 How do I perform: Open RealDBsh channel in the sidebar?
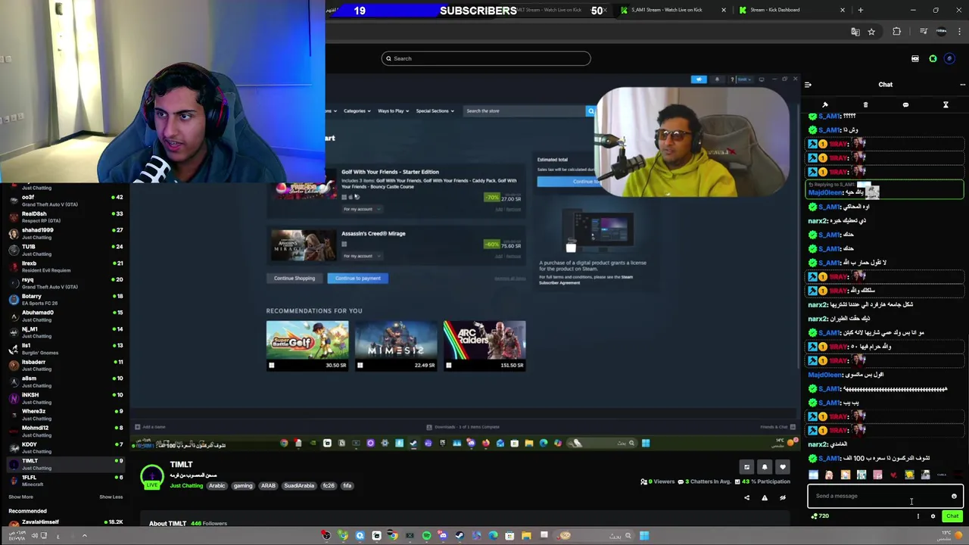click(64, 217)
